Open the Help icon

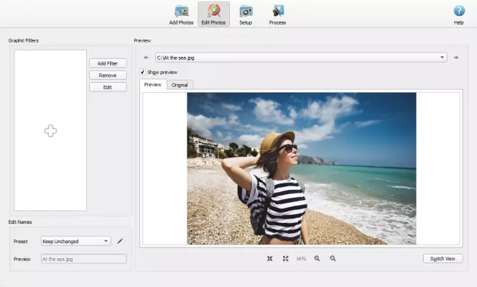point(459,14)
